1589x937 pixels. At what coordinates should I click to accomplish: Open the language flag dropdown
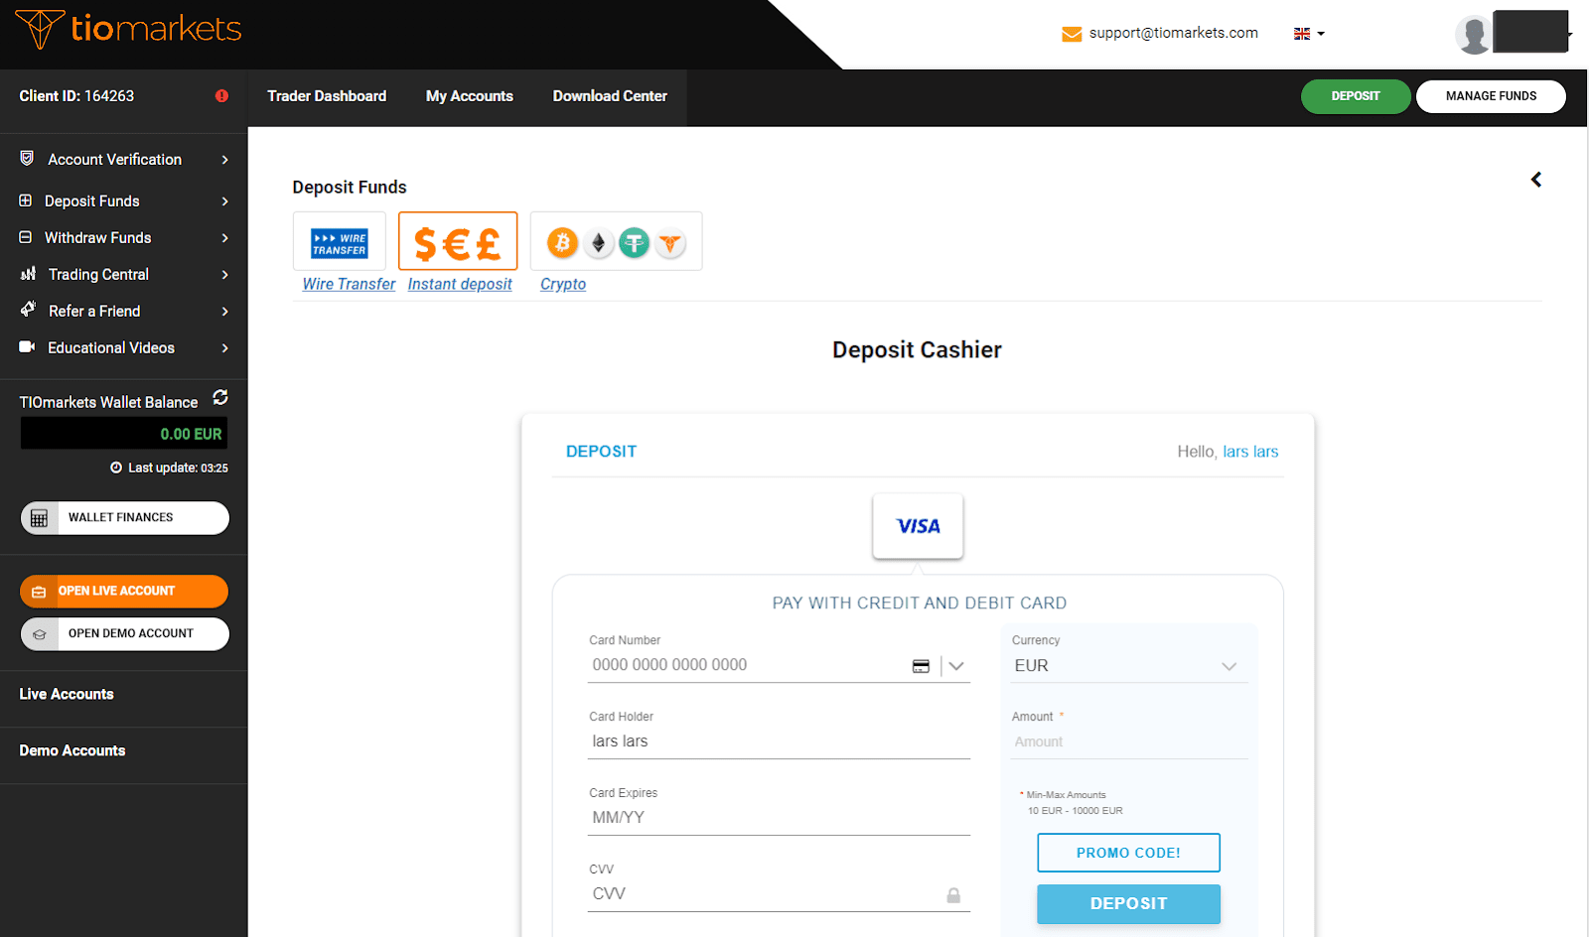click(x=1309, y=34)
